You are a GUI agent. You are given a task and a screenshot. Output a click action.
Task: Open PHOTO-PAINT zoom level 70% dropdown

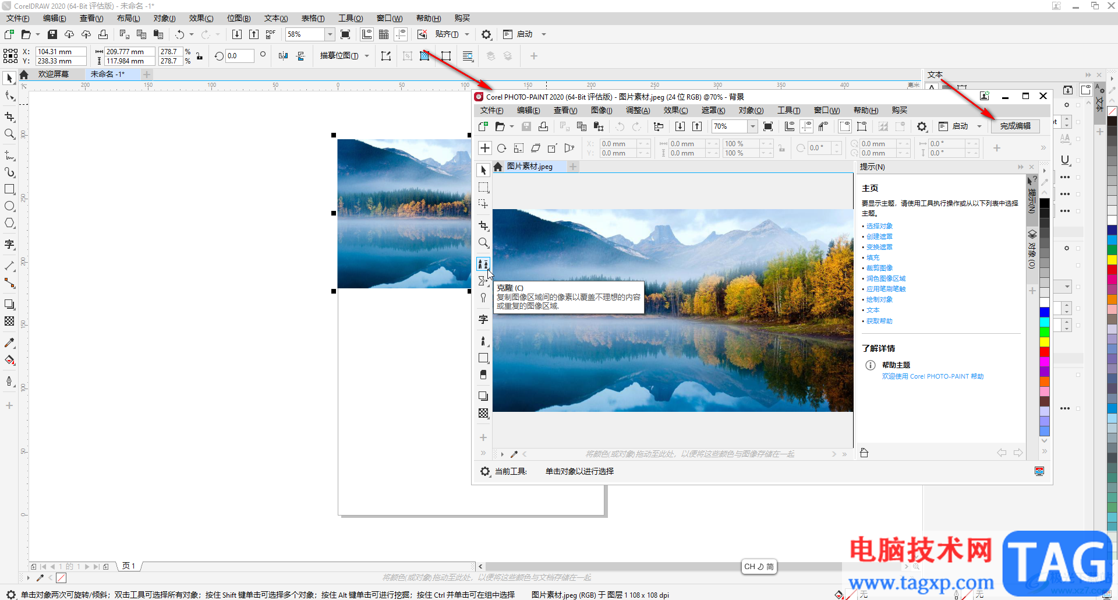753,126
